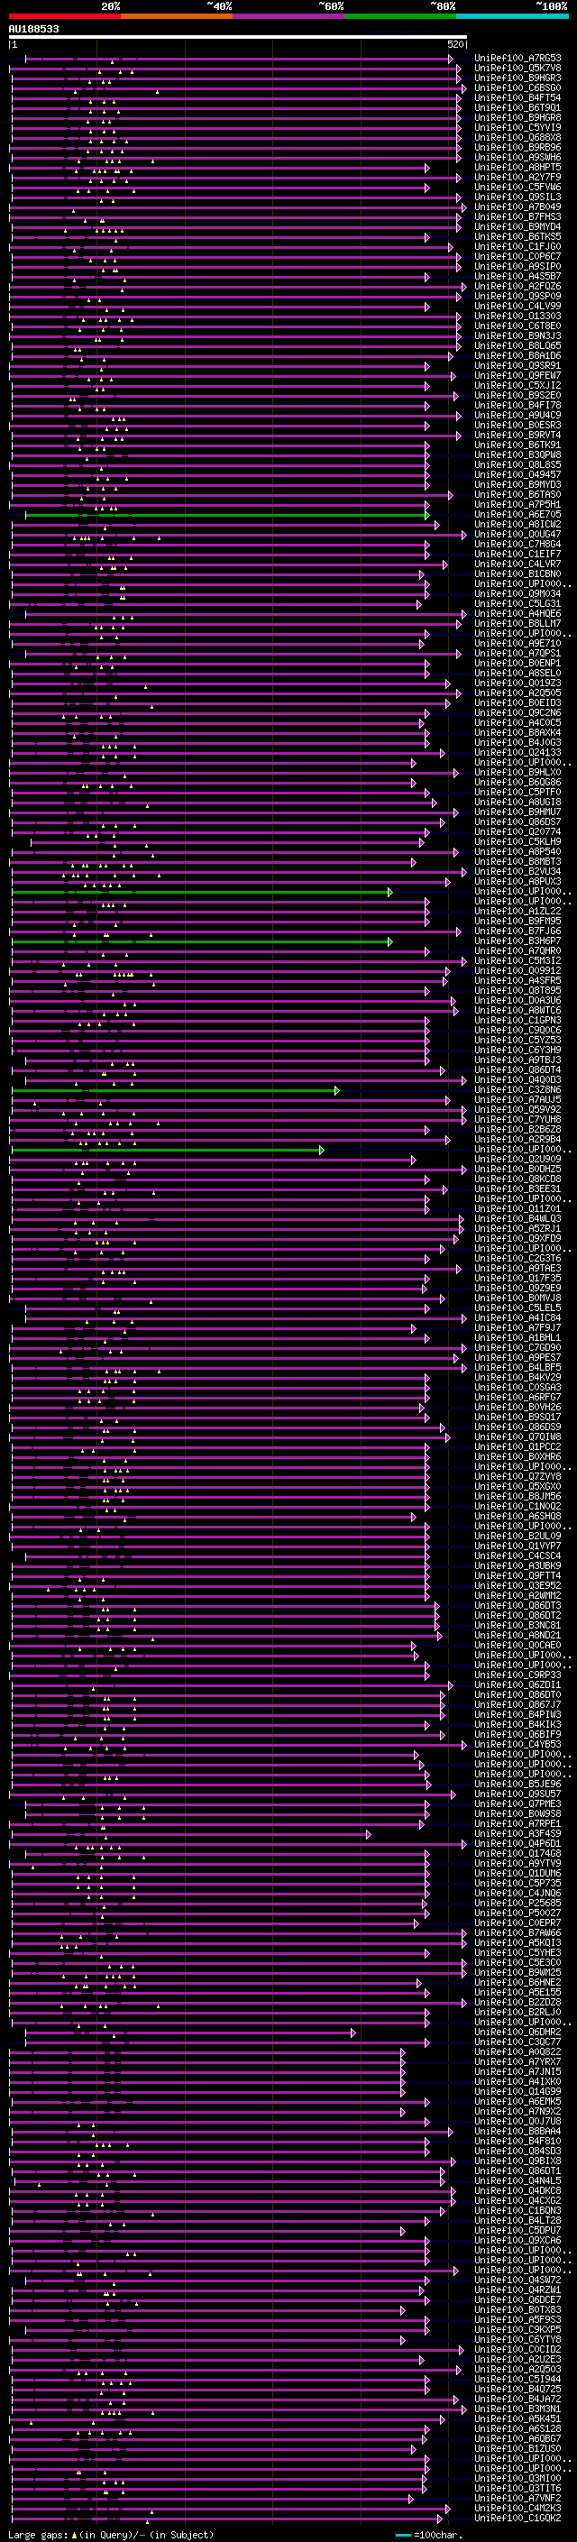
Task: Select label UniRef100_Q84SD3
Action: tap(517, 2152)
